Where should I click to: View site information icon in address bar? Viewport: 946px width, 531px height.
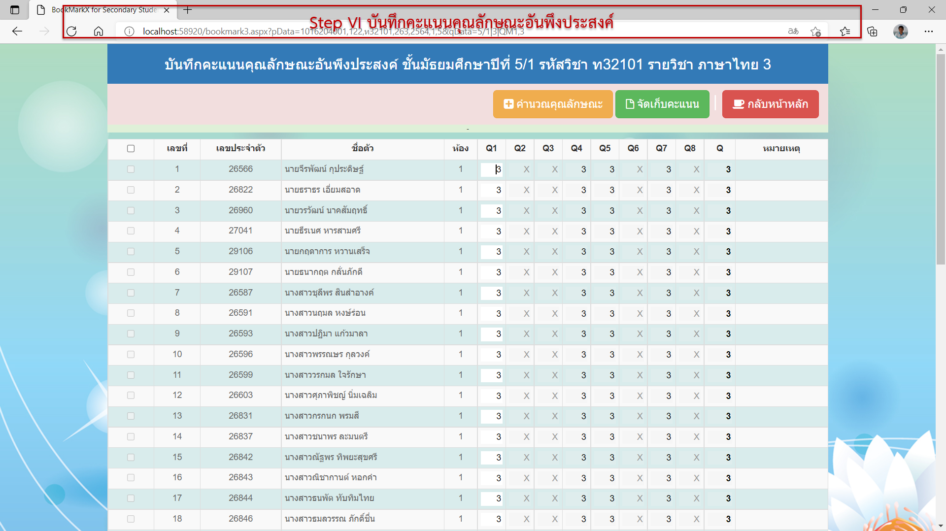coord(129,32)
